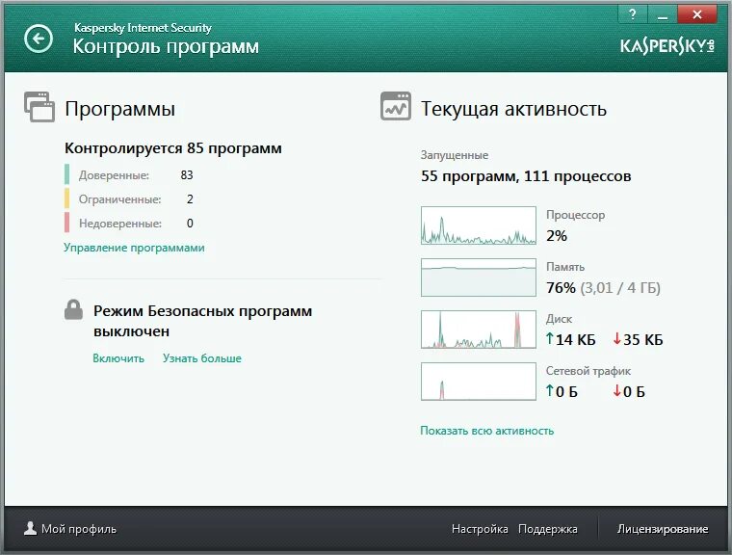This screenshot has width=732, height=555.
Task: Close the Kaspersky window
Action: click(x=697, y=14)
